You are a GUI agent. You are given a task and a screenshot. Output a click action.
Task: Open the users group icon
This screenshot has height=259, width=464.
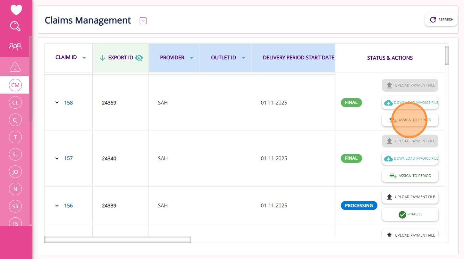pyautogui.click(x=15, y=47)
